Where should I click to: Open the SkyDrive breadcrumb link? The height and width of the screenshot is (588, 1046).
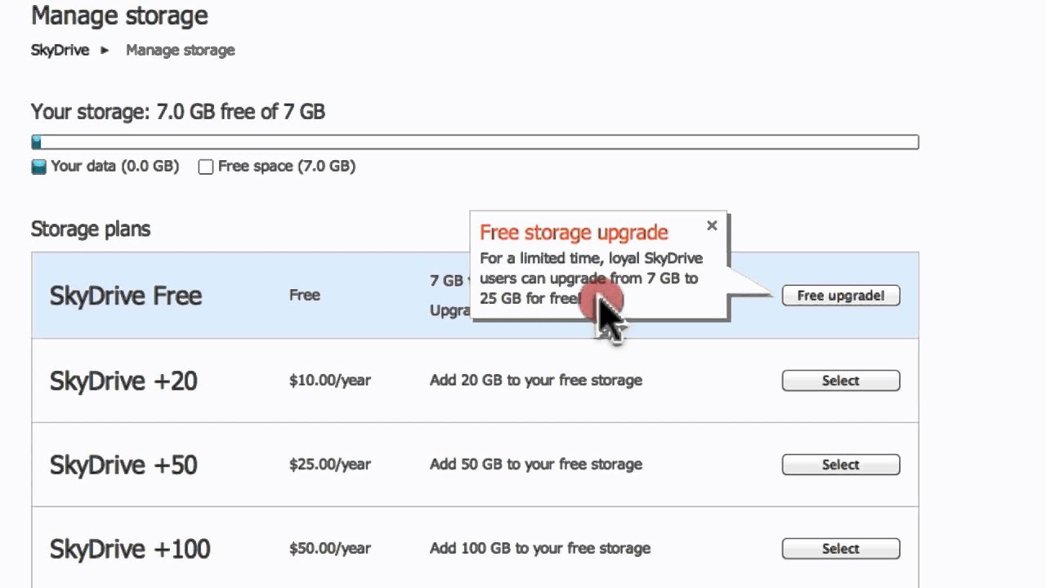pos(60,50)
